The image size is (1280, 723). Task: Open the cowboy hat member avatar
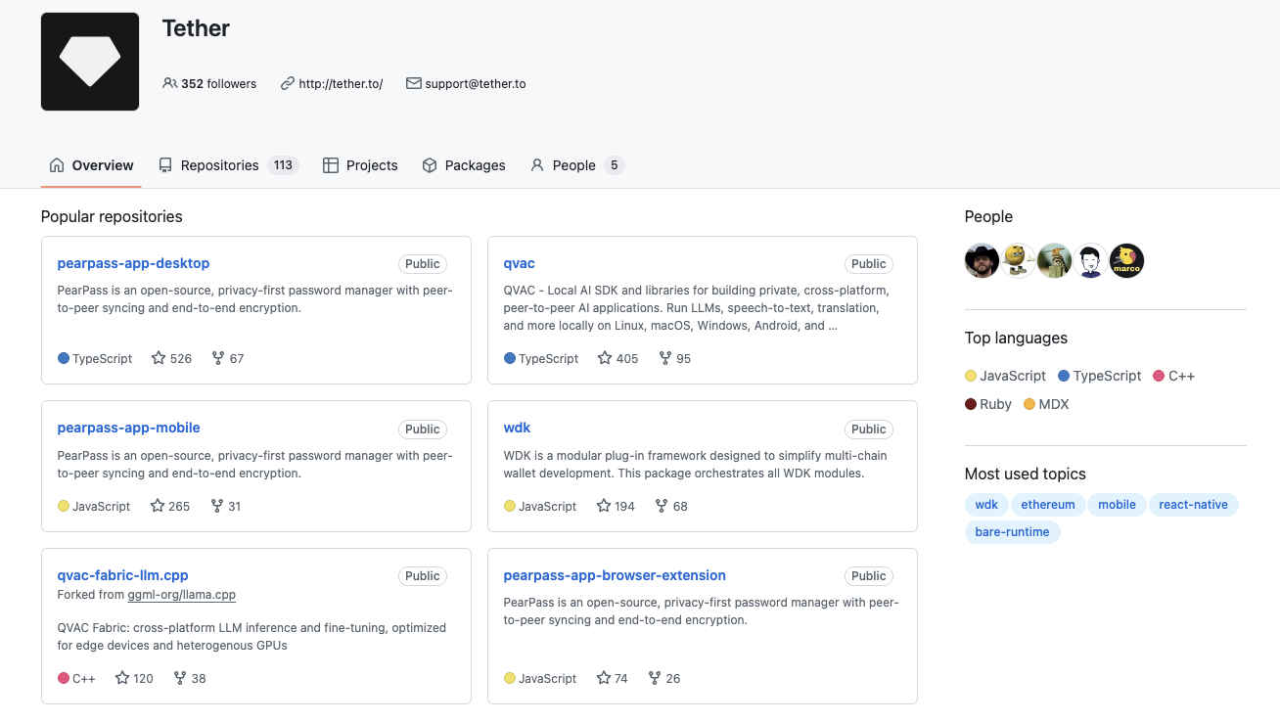click(x=983, y=261)
